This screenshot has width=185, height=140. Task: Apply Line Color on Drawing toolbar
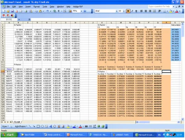coord(74,126)
